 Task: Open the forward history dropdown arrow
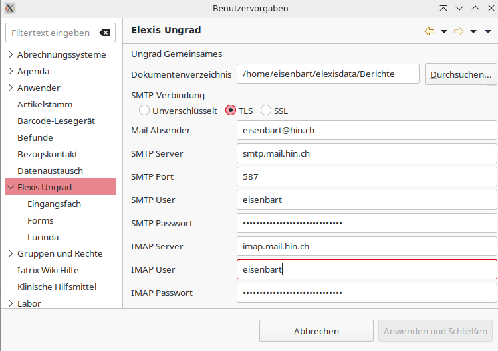(x=473, y=31)
